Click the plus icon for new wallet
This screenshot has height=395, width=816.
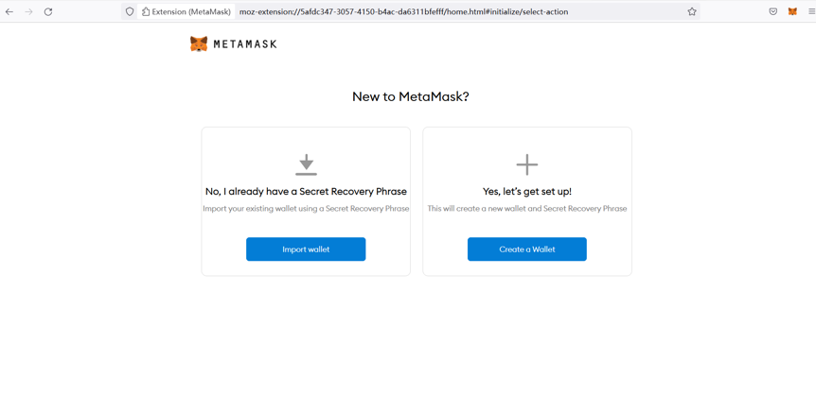coord(527,164)
